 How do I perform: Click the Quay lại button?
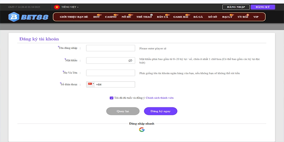pyautogui.click(x=123, y=111)
